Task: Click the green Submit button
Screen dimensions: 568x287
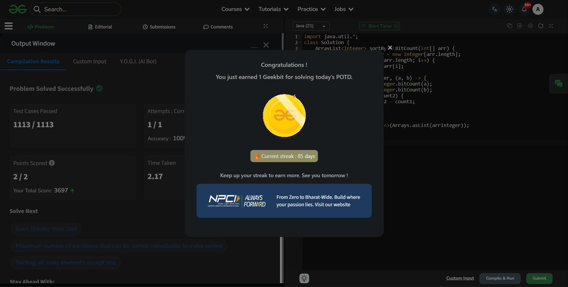Action: tap(539, 278)
